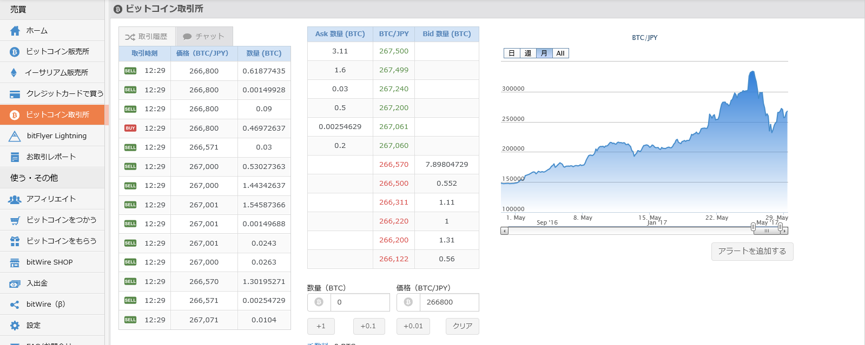Click the gift icon for earning Bitcoin
865x345 pixels.
[15, 241]
